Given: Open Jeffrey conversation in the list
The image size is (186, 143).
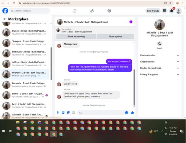Looking at the screenshot, I should (25, 64).
